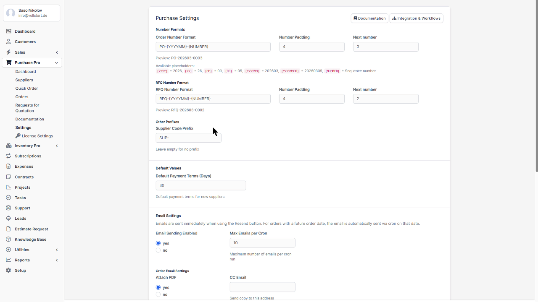538x302 pixels.
Task: Click the RFQ Number Format input field
Action: coord(213,99)
